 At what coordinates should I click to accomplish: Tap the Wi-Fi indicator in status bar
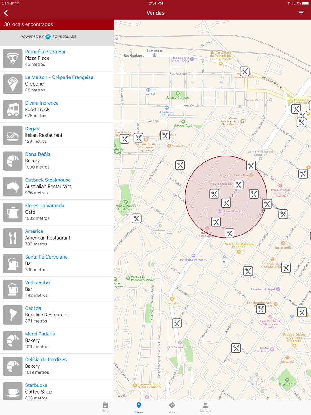coord(17,3)
